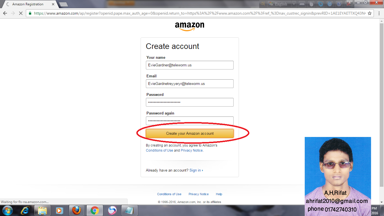Viewport: 384px width, 216px height.
Task: Open the language bar settings gear
Action: pyautogui.click(x=320, y=4)
